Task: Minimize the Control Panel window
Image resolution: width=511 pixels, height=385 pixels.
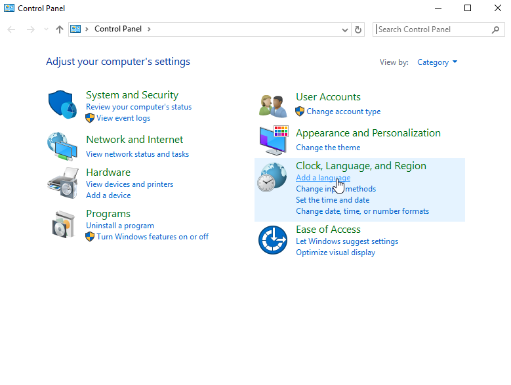Action: point(438,8)
